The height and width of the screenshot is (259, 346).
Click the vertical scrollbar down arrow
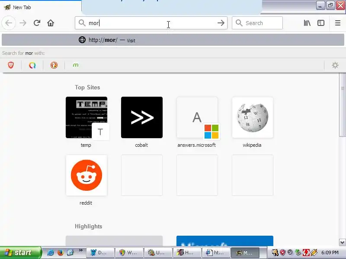click(x=342, y=243)
